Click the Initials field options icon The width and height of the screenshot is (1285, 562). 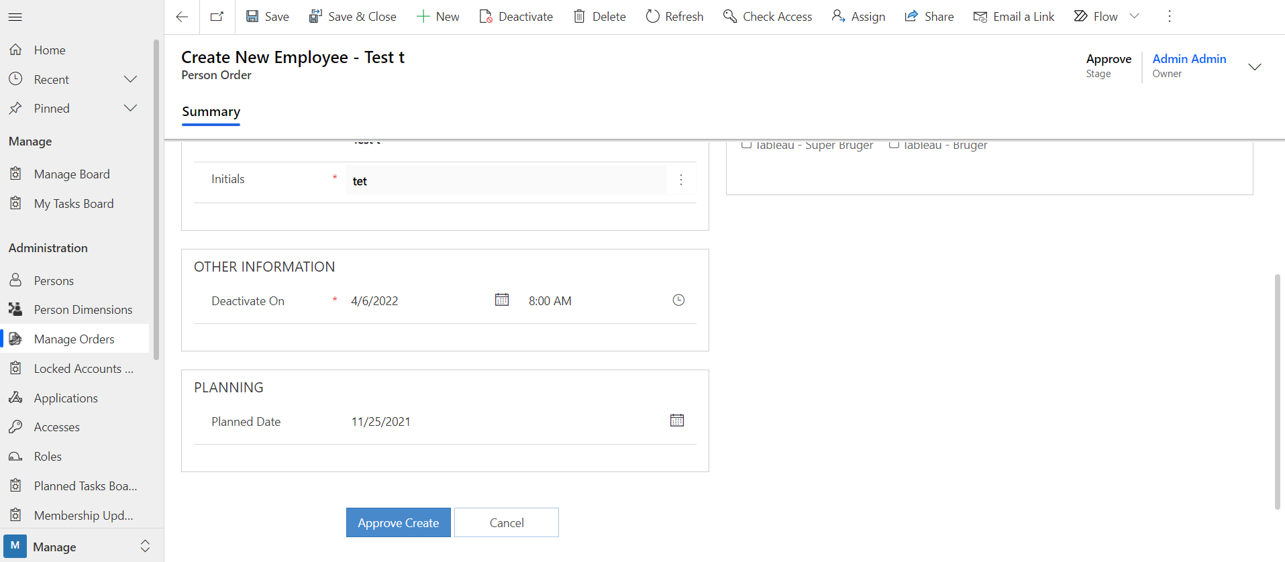[681, 180]
